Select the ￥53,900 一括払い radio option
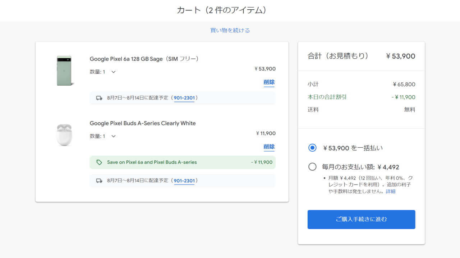This screenshot has width=460, height=258. pos(312,148)
